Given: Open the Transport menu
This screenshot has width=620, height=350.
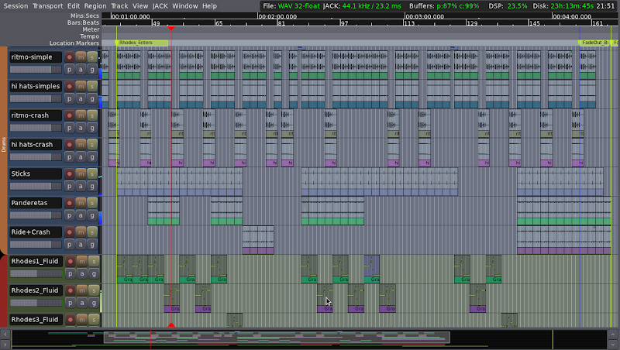Looking at the screenshot, I should pyautogui.click(x=47, y=5).
